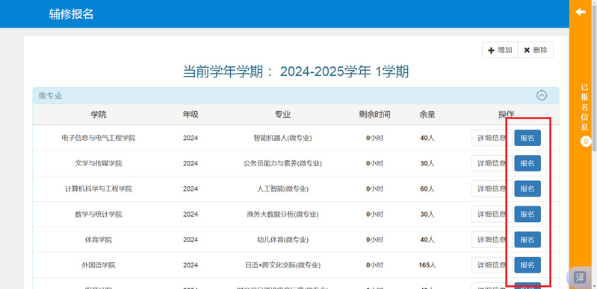Open 详细信息 for 文学与传媒学院 row
The image size is (597, 289).
click(492, 163)
